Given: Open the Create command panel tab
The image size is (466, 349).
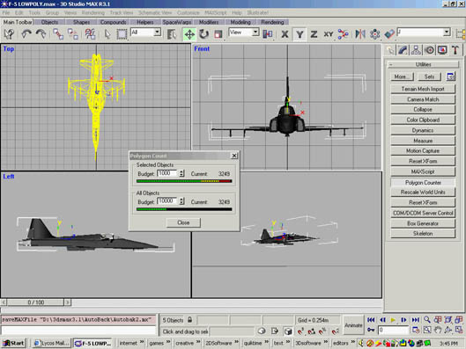Looking at the screenshot, I should coord(390,50).
